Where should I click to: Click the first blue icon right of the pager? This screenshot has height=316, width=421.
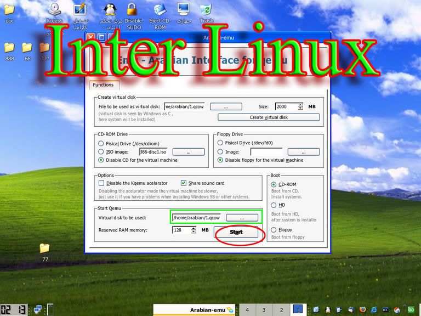pos(316,310)
